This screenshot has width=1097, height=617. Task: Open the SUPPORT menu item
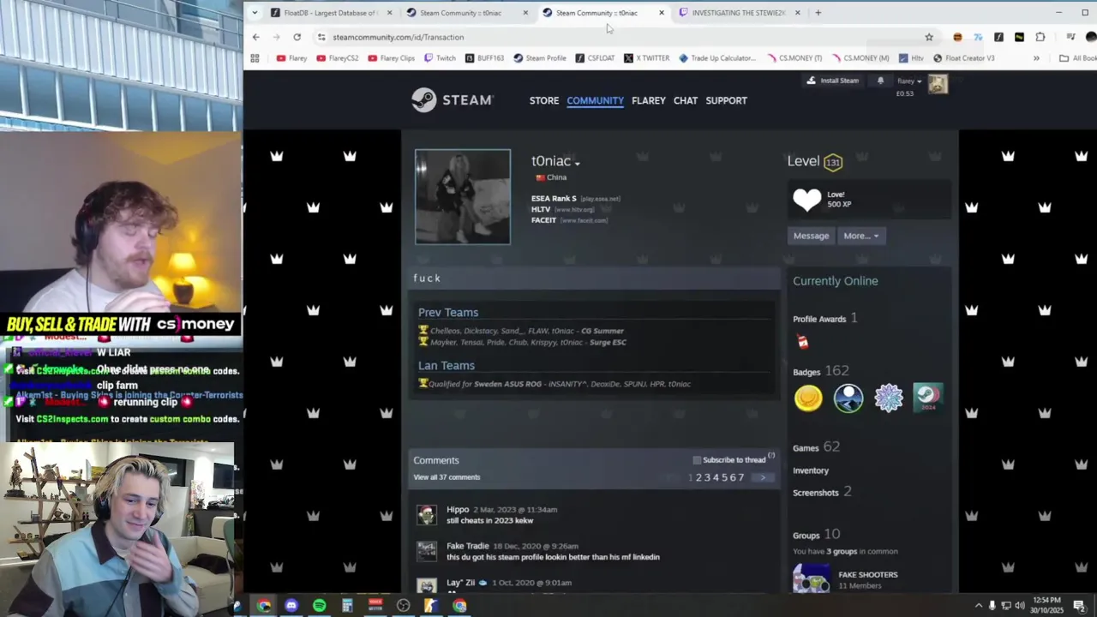726,100
